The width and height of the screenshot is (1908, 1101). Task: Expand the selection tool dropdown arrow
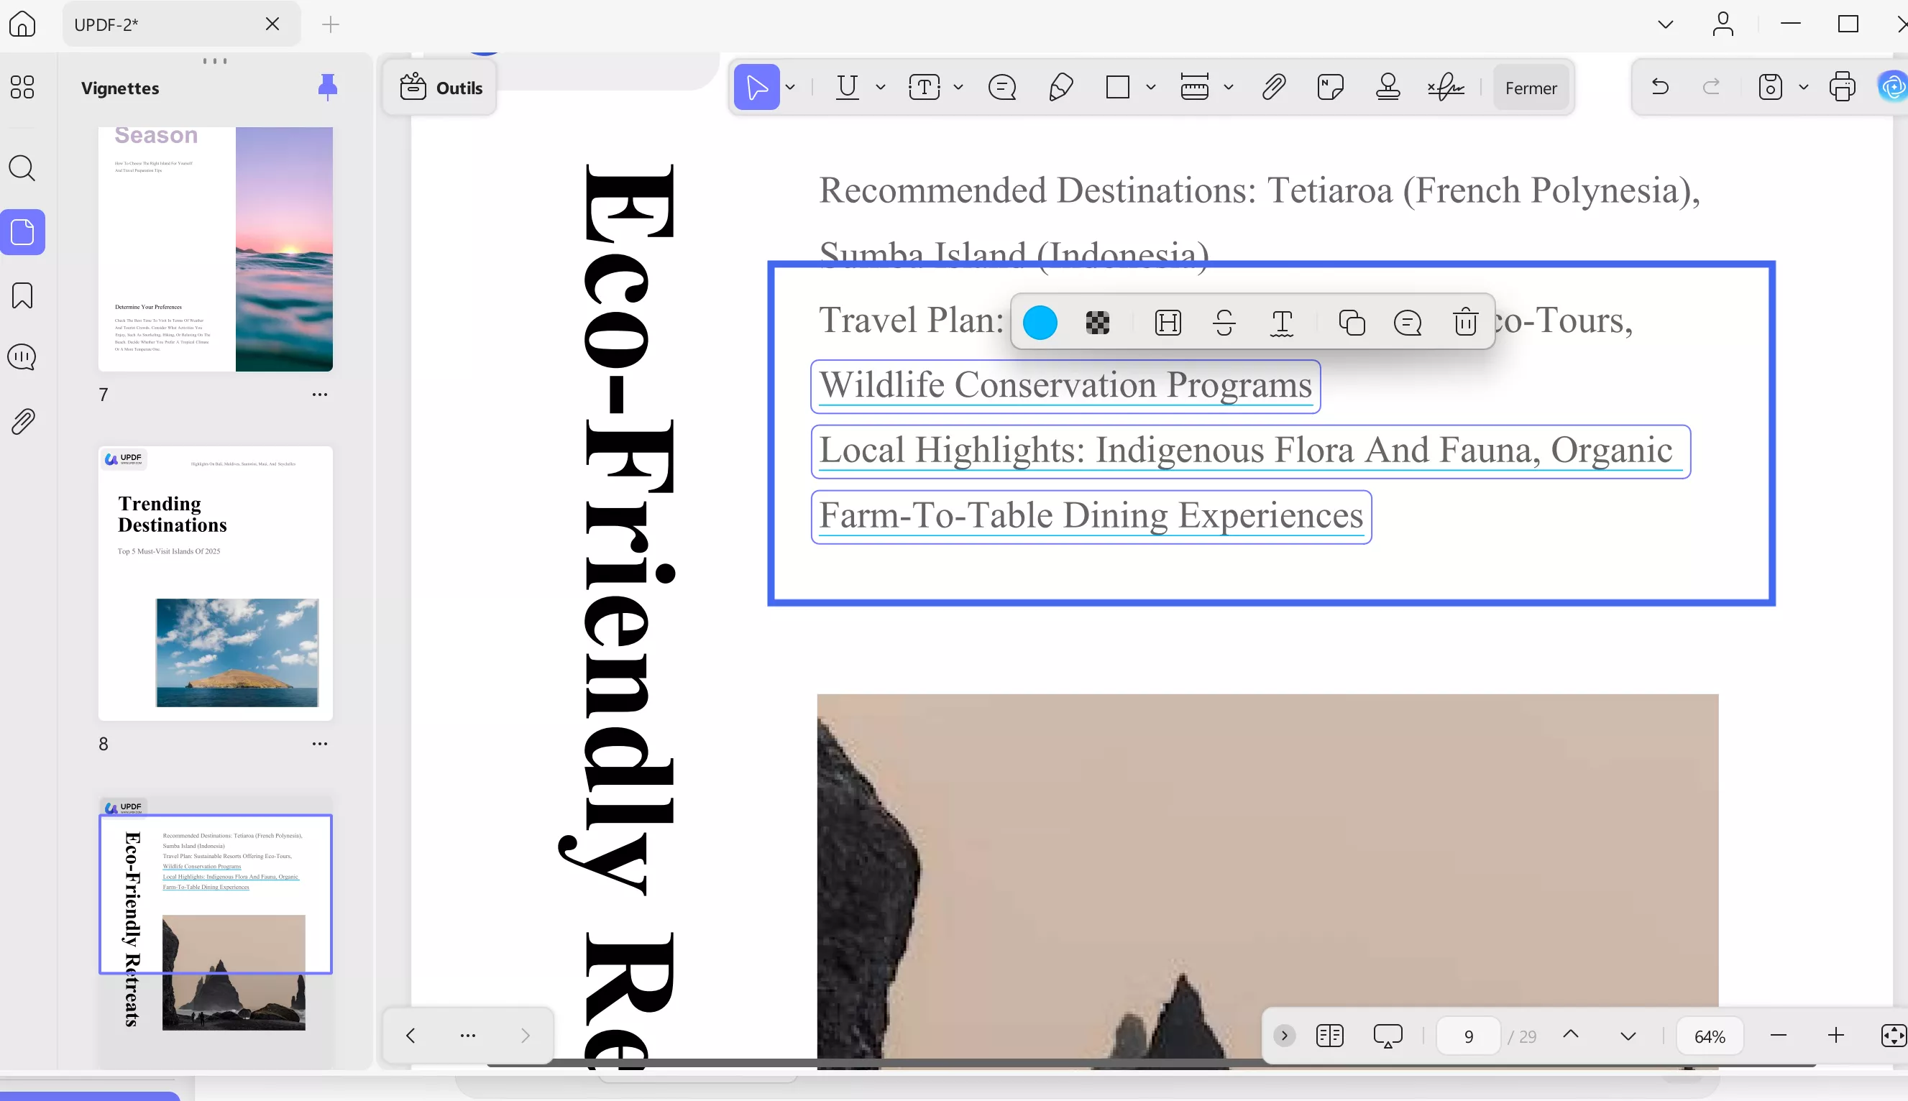tap(790, 88)
